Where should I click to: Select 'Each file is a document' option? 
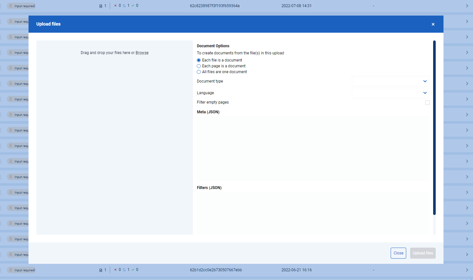pyautogui.click(x=199, y=60)
